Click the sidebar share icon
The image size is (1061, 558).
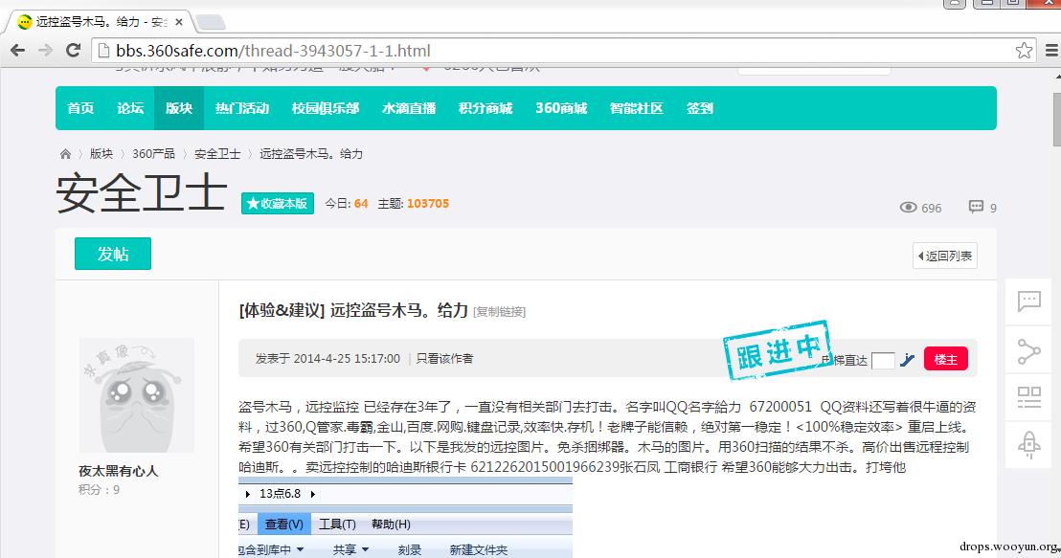1029,351
